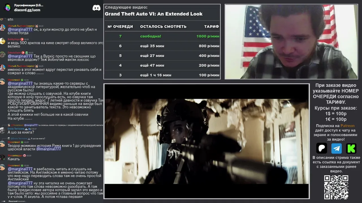Click DakotaSaint's avatar
This screenshot has height=203, width=362.
pos(3,54)
